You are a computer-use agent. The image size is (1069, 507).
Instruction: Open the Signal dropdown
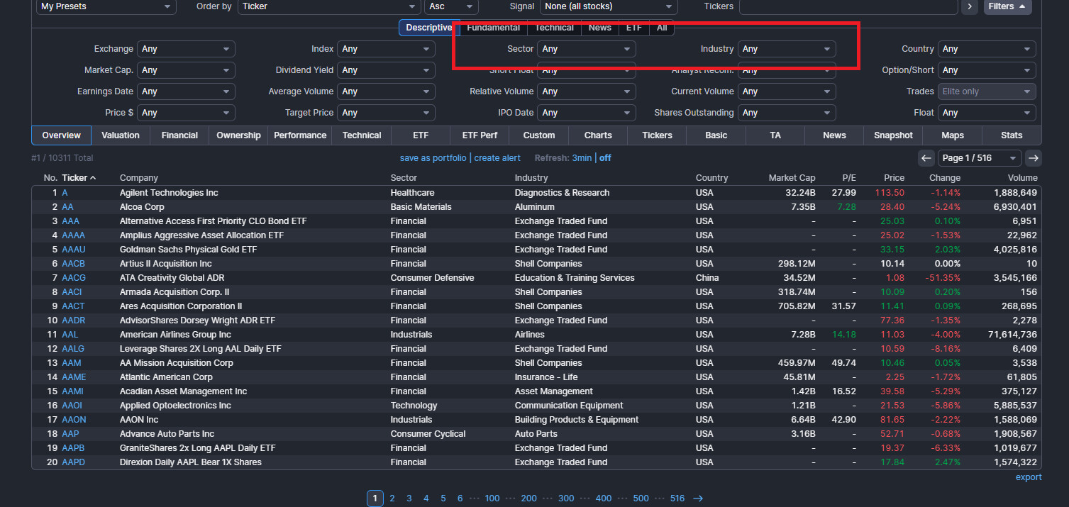point(608,6)
